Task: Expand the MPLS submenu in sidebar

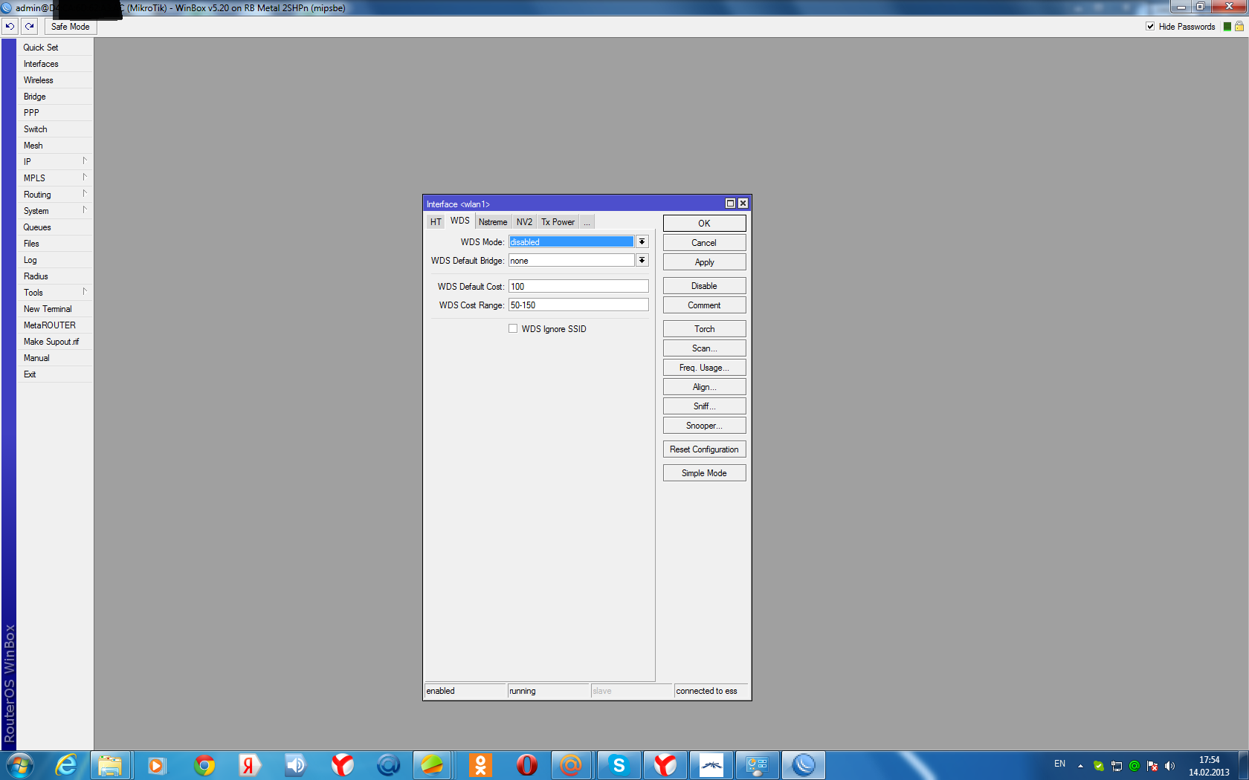Action: [54, 178]
